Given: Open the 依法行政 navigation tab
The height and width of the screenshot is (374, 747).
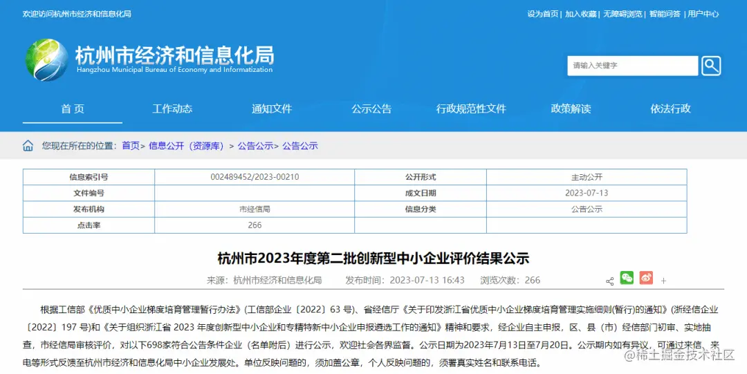Looking at the screenshot, I should 670,109.
